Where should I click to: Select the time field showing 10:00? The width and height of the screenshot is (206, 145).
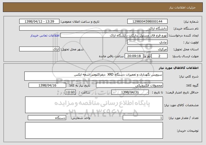click(x=70, y=92)
